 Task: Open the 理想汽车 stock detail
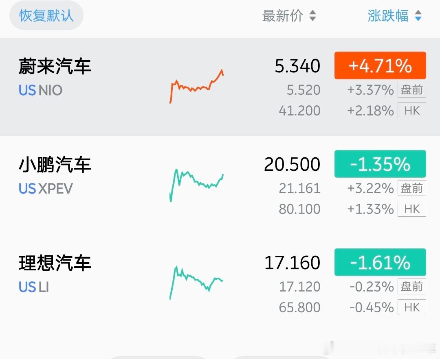coord(54,263)
